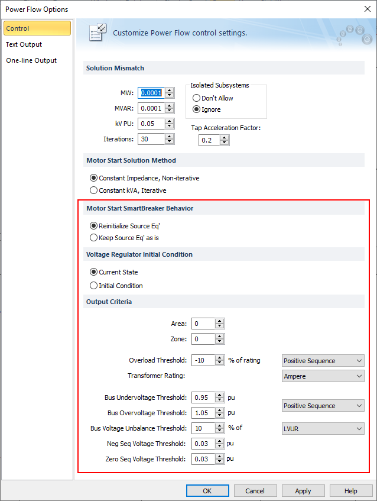
Task: Open the One-line Output page
Action: (x=31, y=60)
